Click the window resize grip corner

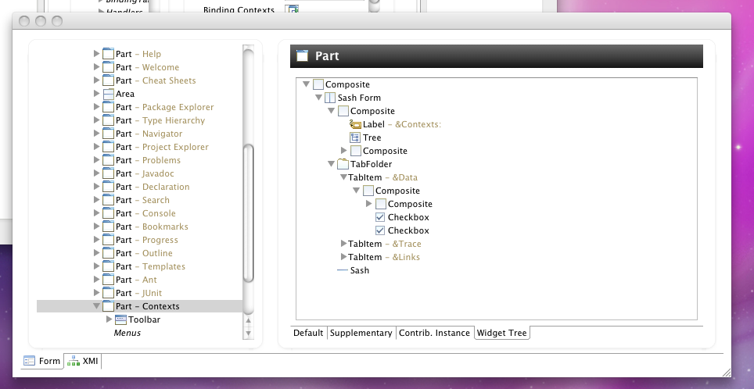pyautogui.click(x=726, y=372)
